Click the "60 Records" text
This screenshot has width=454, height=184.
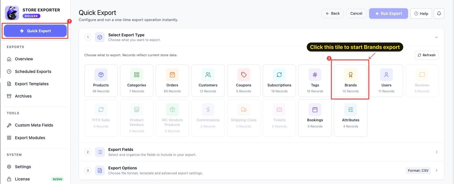point(172,91)
